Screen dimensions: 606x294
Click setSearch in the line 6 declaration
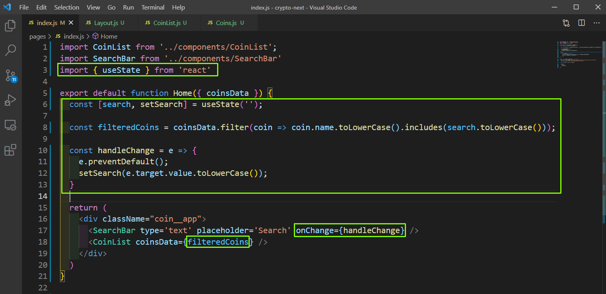(x=161, y=104)
